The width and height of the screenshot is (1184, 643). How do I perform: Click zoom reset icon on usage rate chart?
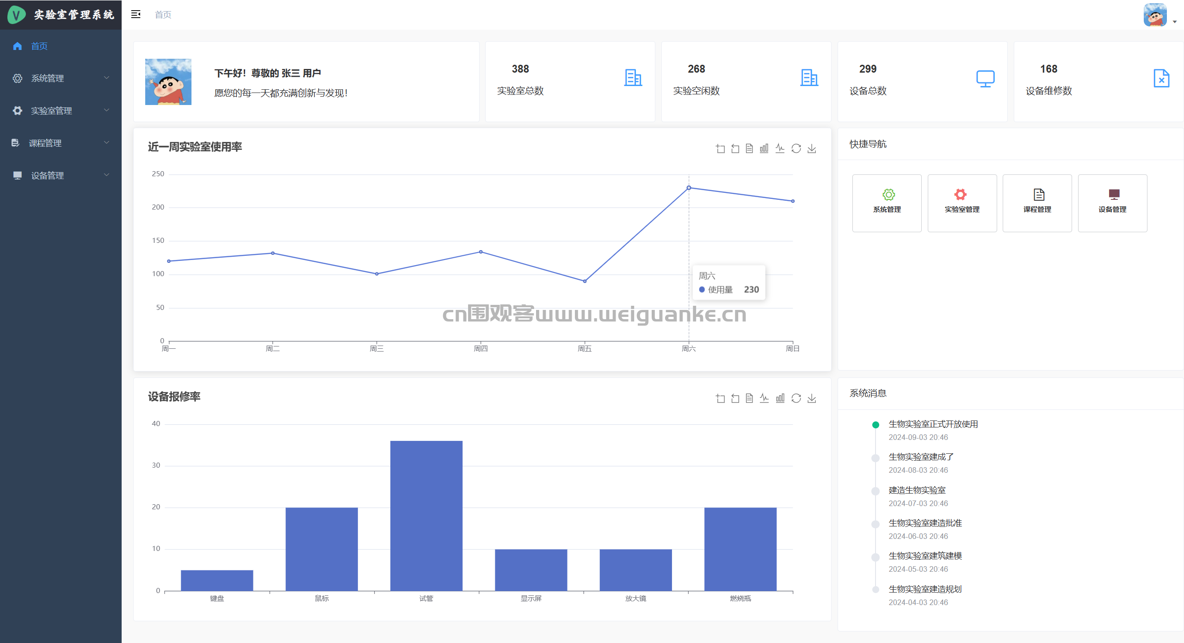735,148
